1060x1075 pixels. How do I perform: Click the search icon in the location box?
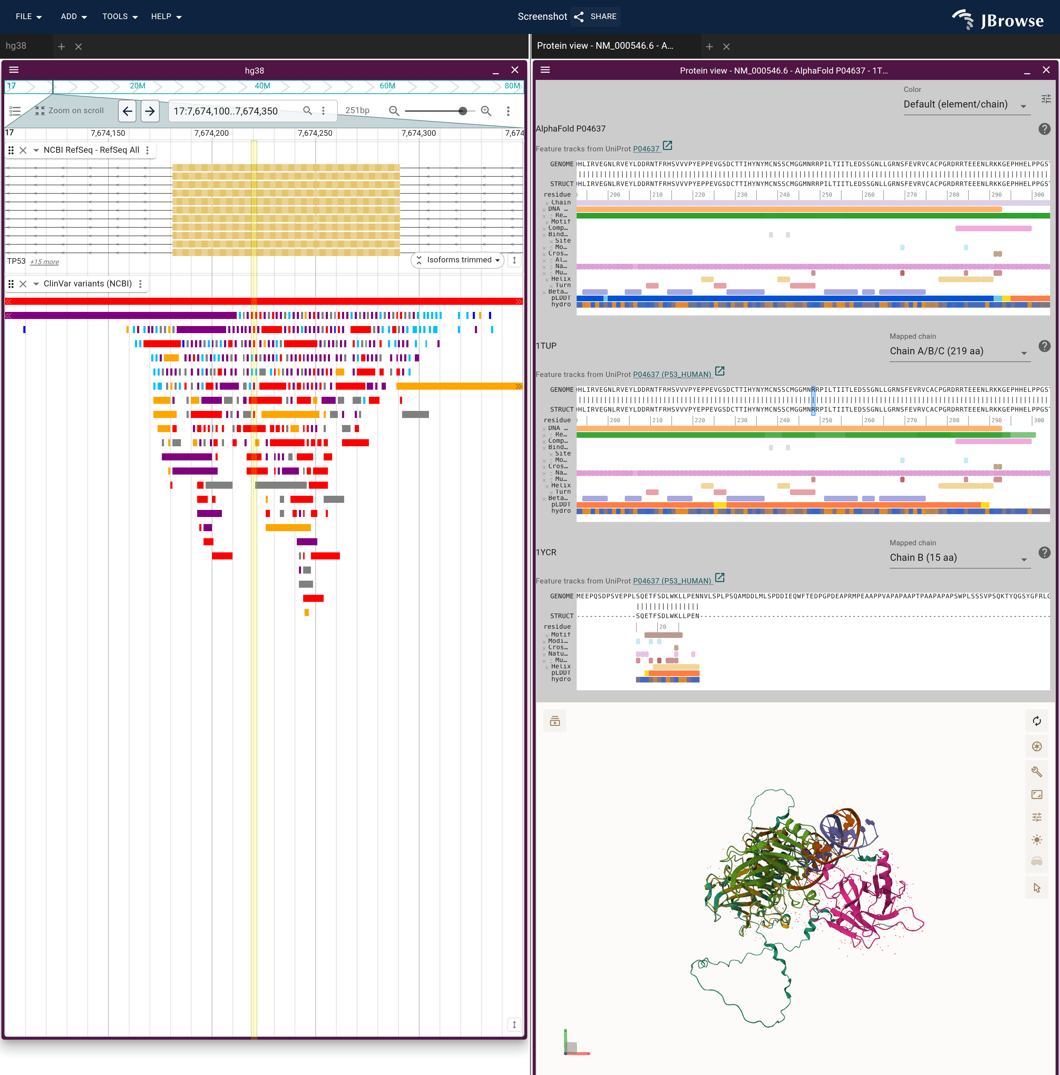point(307,111)
